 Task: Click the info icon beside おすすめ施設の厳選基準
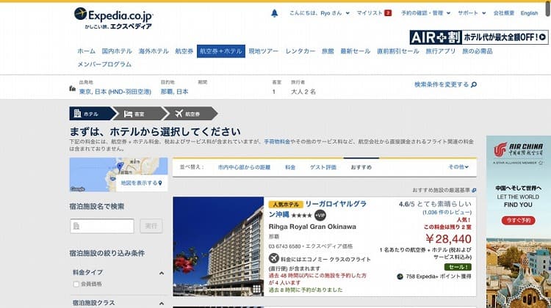click(x=474, y=190)
